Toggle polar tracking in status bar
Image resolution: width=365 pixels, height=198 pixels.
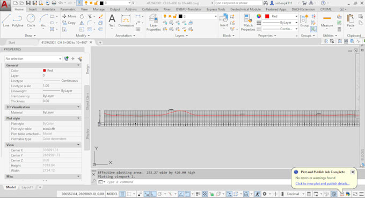click(159, 194)
